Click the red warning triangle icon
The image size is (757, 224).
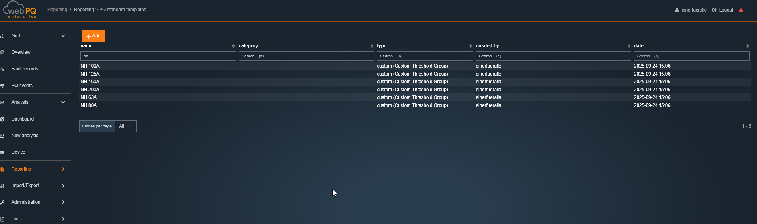point(741,10)
